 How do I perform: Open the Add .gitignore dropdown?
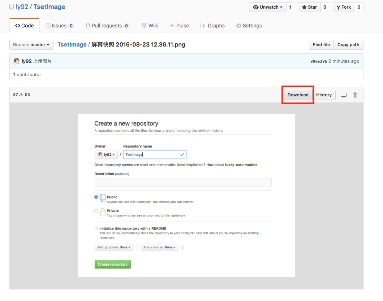[113, 247]
